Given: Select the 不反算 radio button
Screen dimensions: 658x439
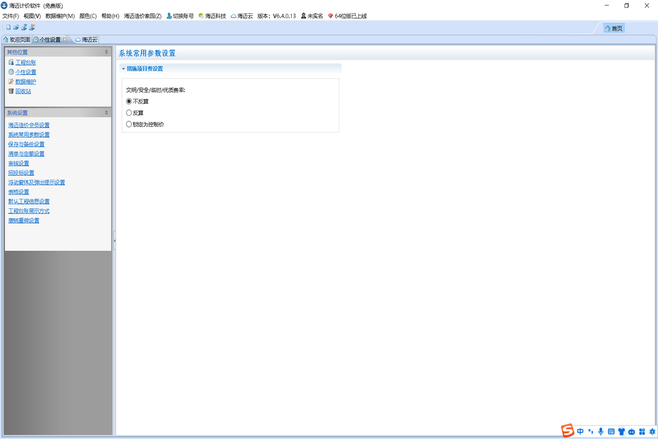Looking at the screenshot, I should coord(129,101).
